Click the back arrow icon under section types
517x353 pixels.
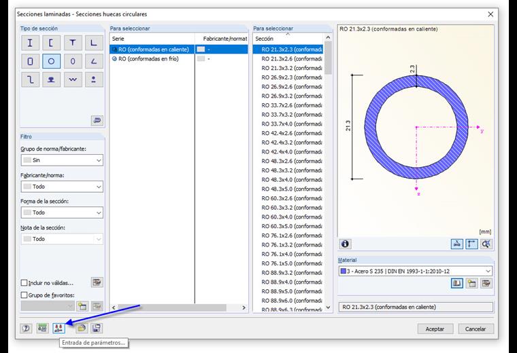pyautogui.click(x=97, y=120)
